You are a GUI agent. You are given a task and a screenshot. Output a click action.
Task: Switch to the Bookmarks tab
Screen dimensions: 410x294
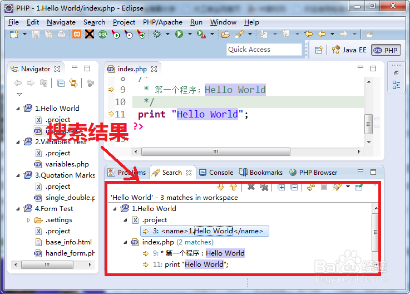261,173
